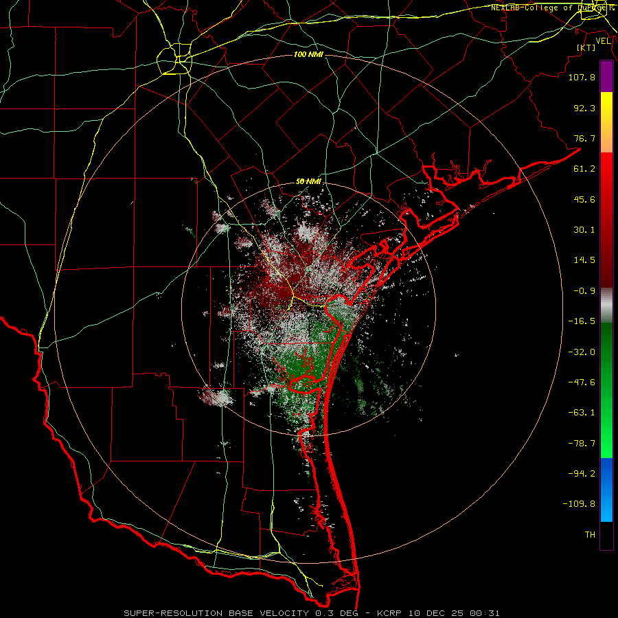This screenshot has width=618, height=618.
Task: Click the -47.6 velocity scale value
Action: click(582, 382)
